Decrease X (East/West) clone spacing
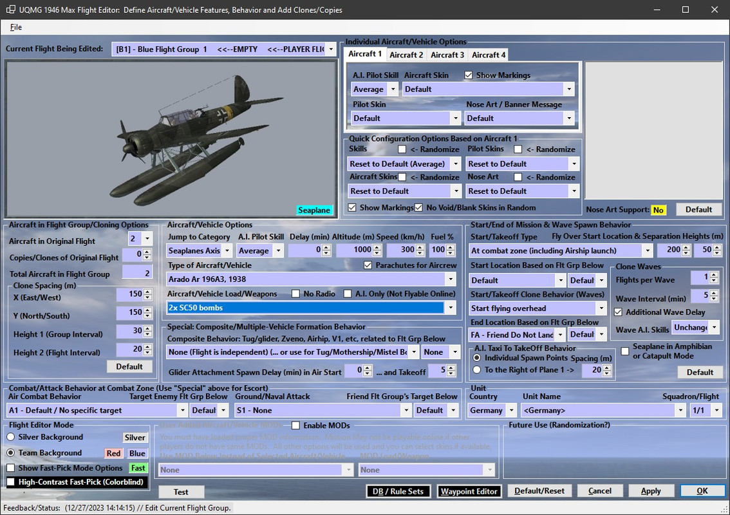The width and height of the screenshot is (730, 515). [147, 297]
